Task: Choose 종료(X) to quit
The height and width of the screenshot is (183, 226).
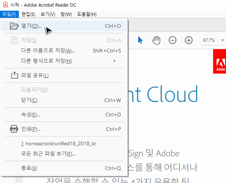Action: pos(64,168)
